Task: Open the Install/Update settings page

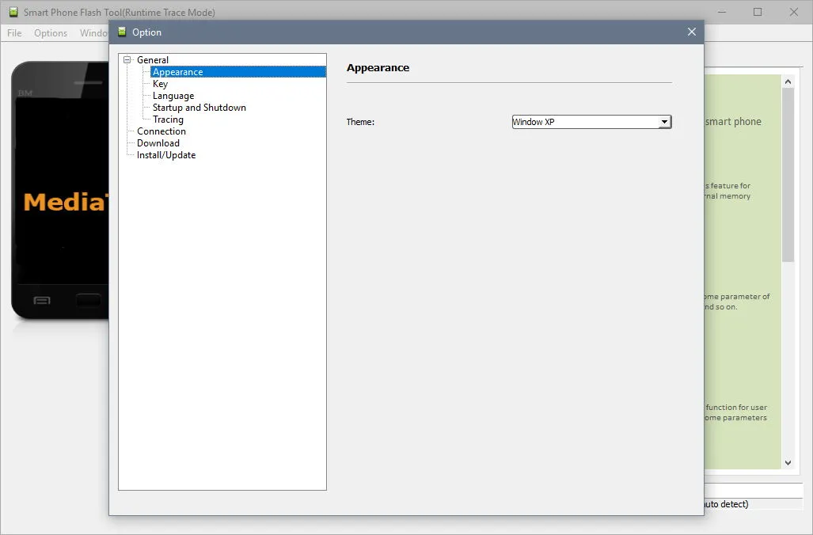Action: pos(166,155)
